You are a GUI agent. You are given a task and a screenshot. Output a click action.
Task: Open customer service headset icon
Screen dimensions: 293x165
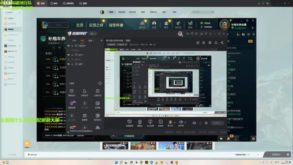(x=187, y=34)
